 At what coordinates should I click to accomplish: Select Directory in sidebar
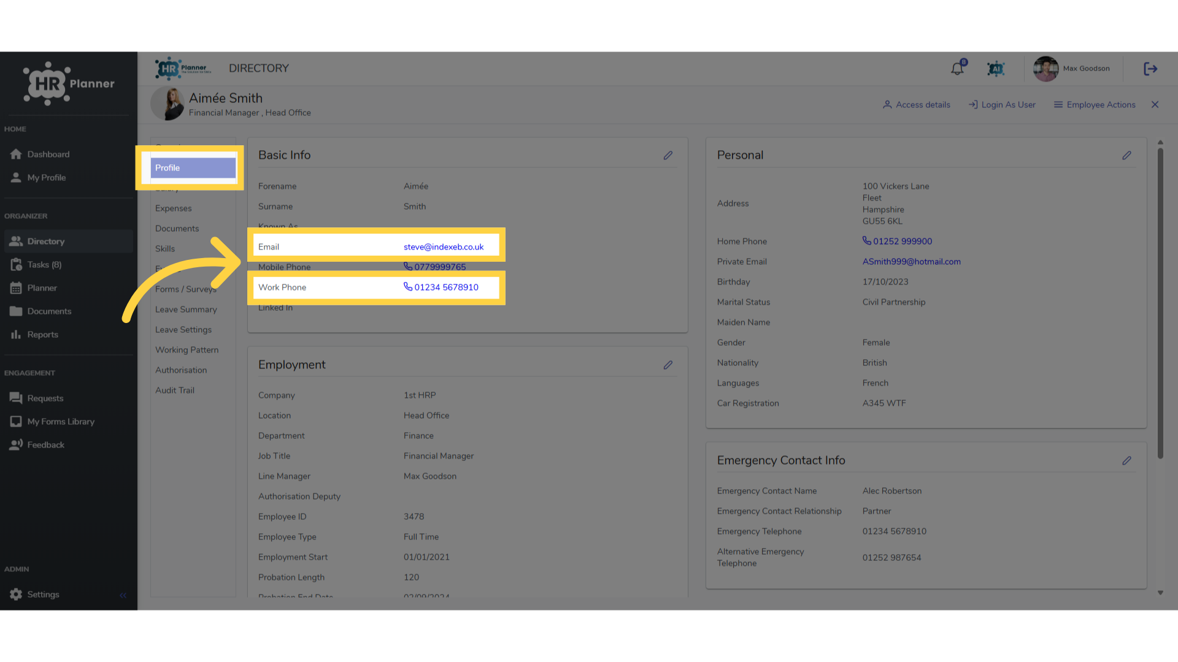coord(68,242)
